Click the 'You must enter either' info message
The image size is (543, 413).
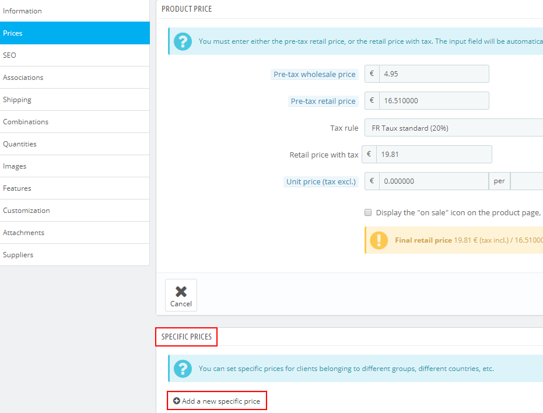370,41
